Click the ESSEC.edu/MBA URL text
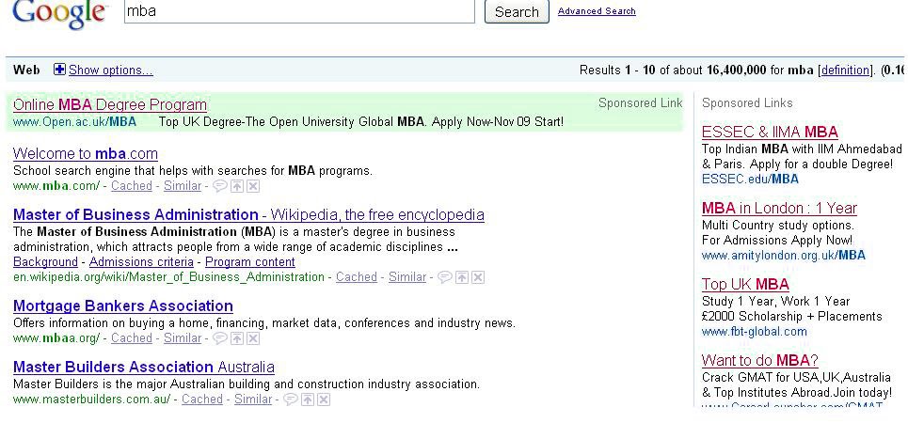 coord(750,180)
